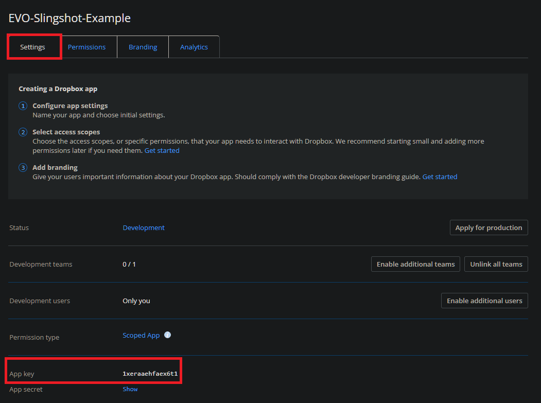Click the Only you development users value
This screenshot has width=541, height=403.
(x=136, y=301)
